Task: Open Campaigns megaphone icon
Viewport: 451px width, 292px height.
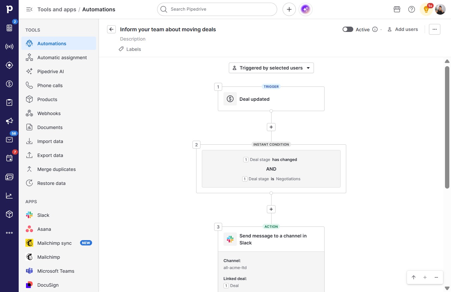Action: coord(9,121)
